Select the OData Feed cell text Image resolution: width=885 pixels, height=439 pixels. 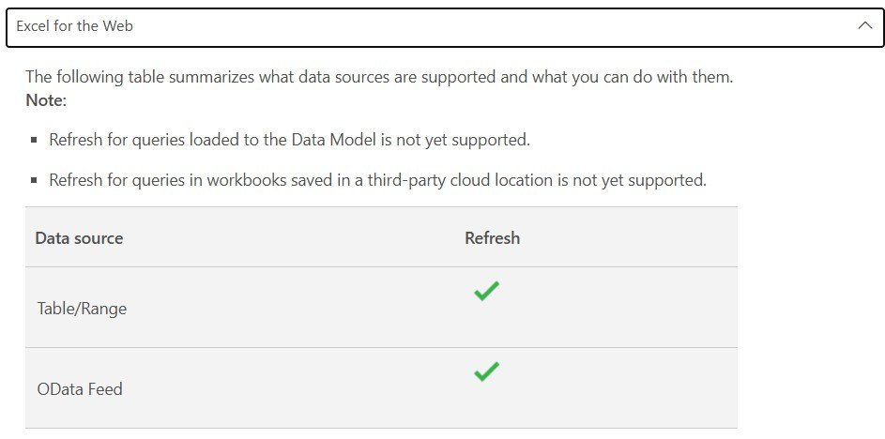pos(80,388)
